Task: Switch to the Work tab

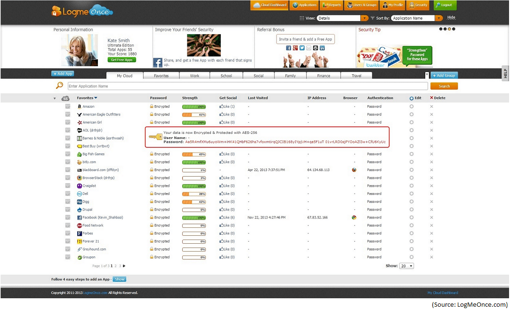Action: pyautogui.click(x=194, y=76)
